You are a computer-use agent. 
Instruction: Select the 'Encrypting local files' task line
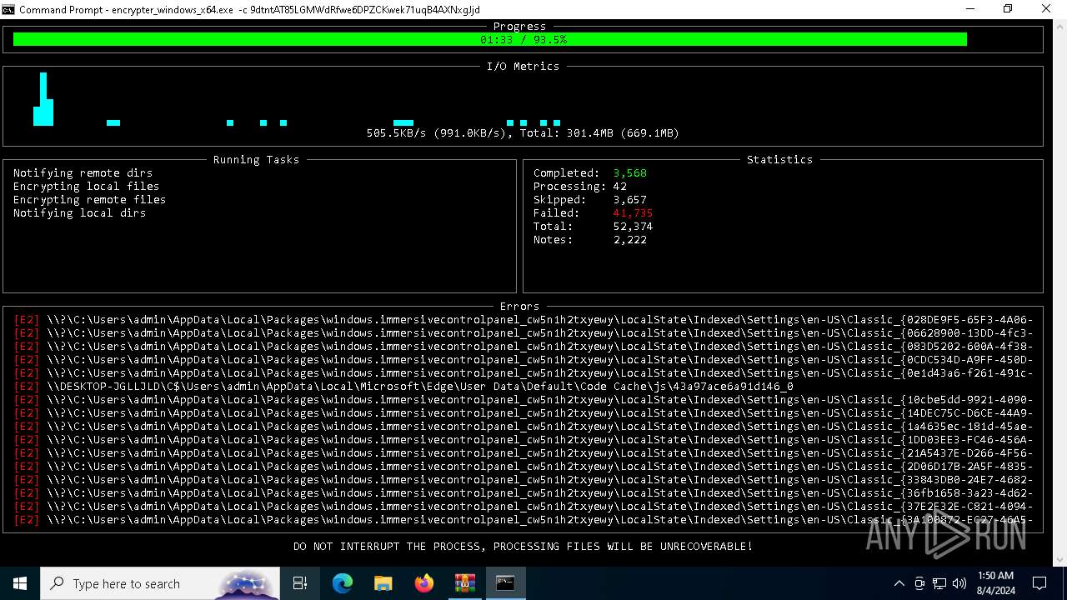click(86, 187)
